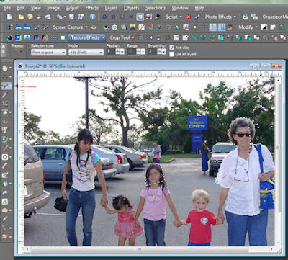Click the PNG export icon
This screenshot has height=260, width=288.
coord(27,27)
